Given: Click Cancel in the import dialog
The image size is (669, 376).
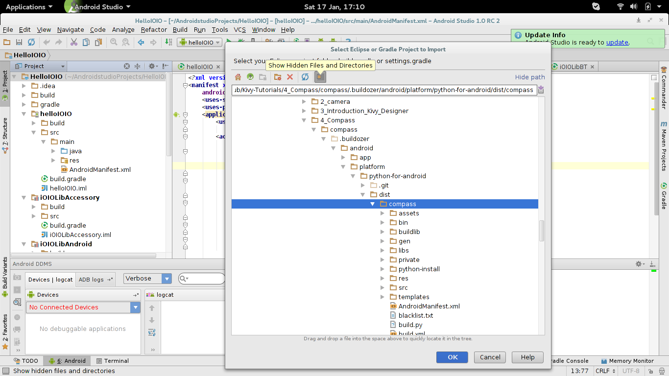Looking at the screenshot, I should tap(490, 357).
